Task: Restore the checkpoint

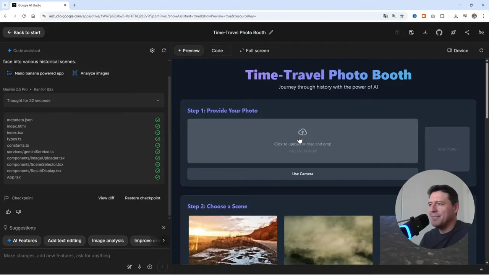Action: [x=142, y=198]
